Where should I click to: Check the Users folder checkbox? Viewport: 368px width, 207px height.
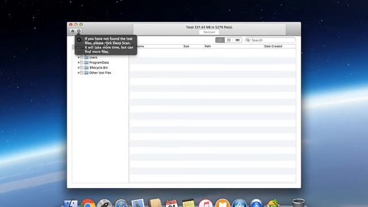(x=82, y=57)
